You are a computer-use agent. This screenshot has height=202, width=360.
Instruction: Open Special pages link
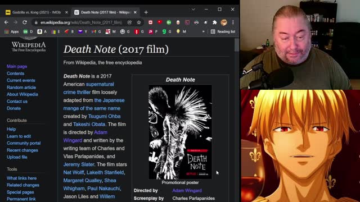20,192
